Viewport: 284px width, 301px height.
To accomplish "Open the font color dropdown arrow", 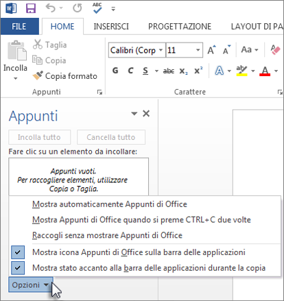I will click(x=276, y=71).
